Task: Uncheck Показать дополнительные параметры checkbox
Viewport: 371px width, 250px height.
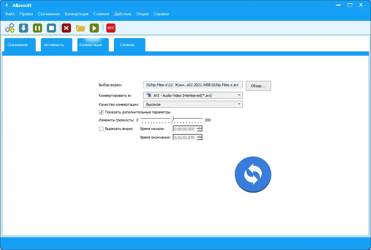Action: pyautogui.click(x=101, y=112)
